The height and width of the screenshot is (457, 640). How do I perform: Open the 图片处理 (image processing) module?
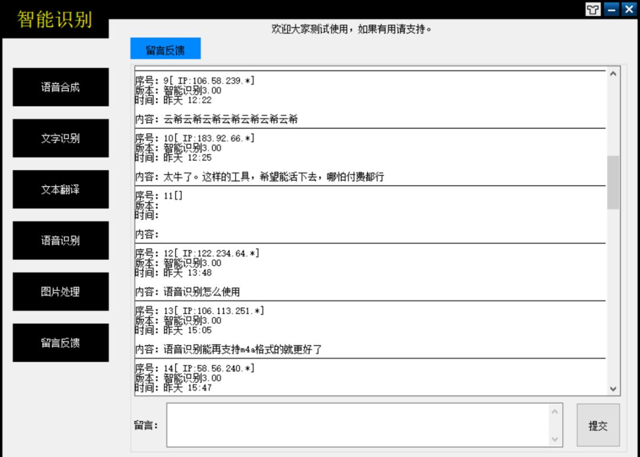click(60, 291)
